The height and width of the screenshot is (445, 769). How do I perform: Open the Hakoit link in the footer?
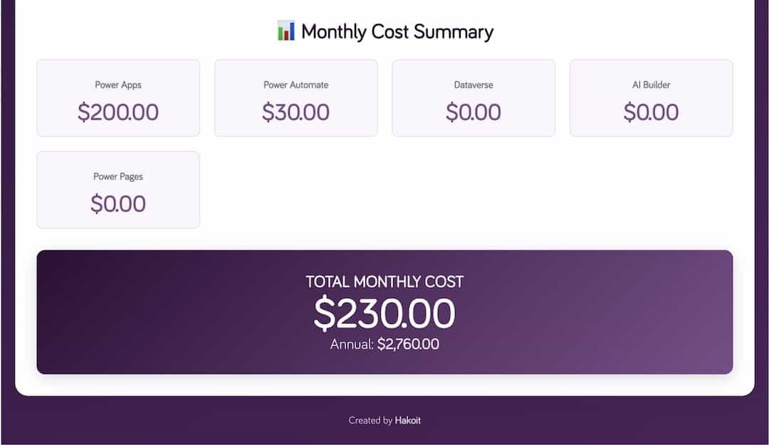point(408,420)
